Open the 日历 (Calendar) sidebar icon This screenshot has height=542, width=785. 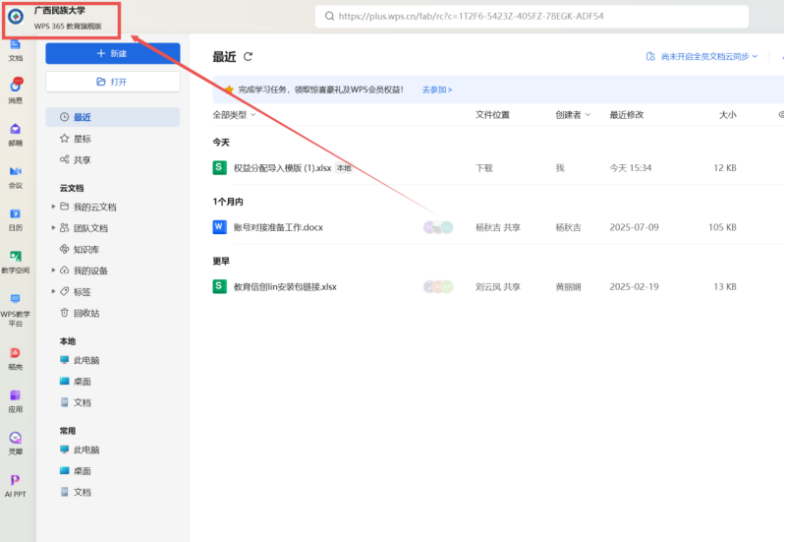[16, 216]
